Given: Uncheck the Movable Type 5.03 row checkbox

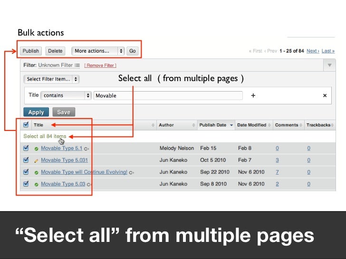Looking at the screenshot, I should pos(26,184).
